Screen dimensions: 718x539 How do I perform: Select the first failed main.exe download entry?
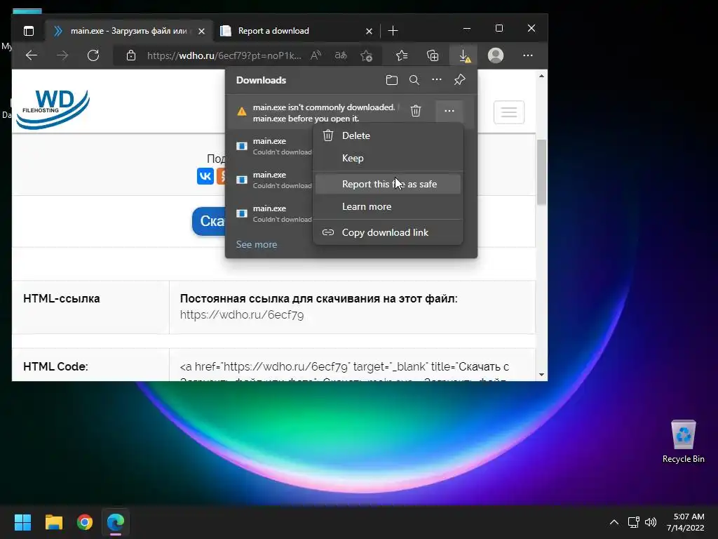pyautogui.click(x=270, y=146)
